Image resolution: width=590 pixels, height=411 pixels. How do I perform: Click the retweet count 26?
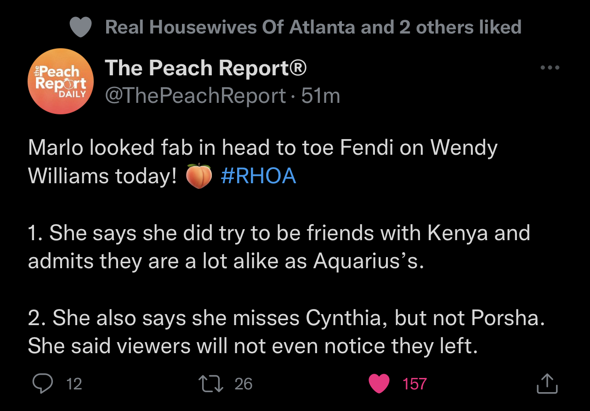[x=244, y=384]
